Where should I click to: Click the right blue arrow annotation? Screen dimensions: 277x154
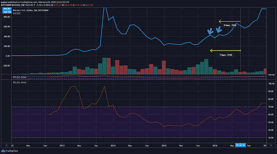pyautogui.click(x=219, y=30)
